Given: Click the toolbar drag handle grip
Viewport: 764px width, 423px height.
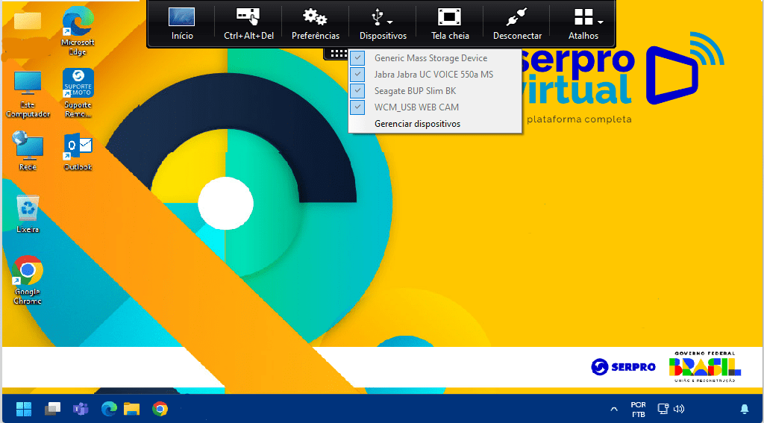Looking at the screenshot, I should [x=337, y=54].
